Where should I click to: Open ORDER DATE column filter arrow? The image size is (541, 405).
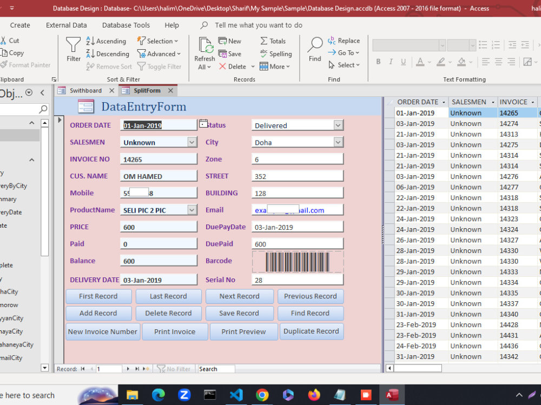pos(444,102)
